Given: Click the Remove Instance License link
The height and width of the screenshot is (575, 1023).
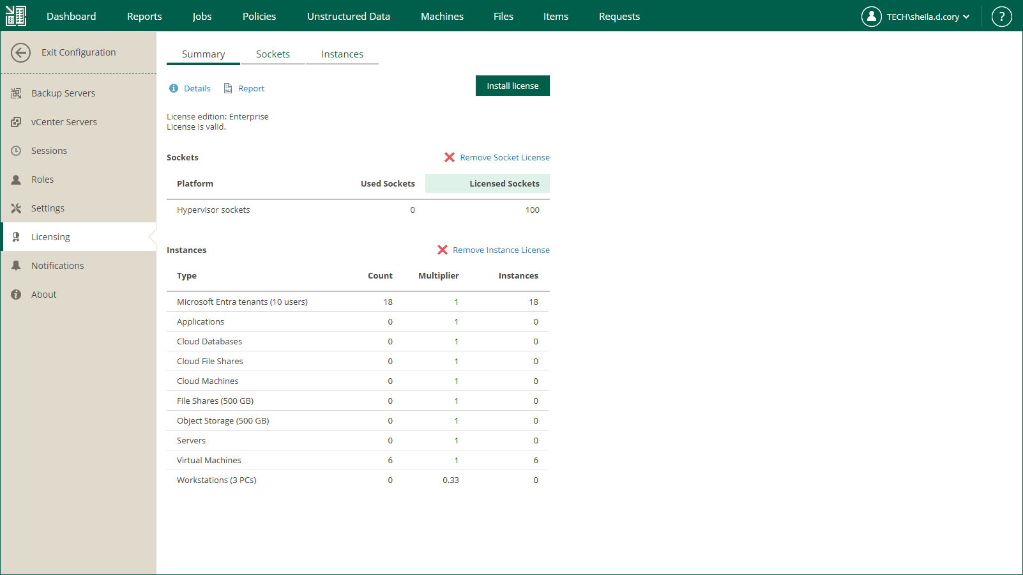Looking at the screenshot, I should pos(501,250).
